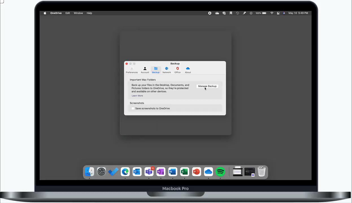Click the screen recording stop icon in menu bar
This screenshot has width=352, height=203.
(x=210, y=13)
